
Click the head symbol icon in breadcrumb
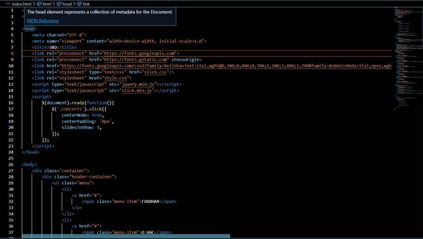59,4
